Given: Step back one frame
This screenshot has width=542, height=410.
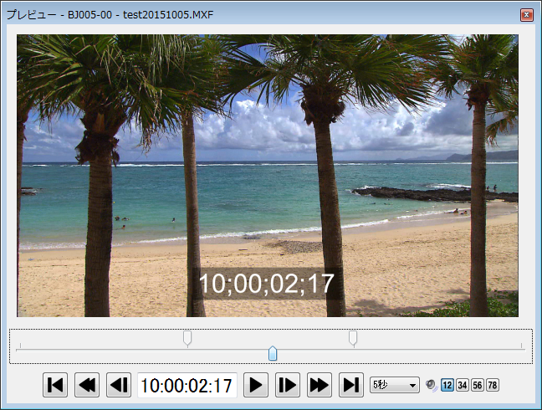Looking at the screenshot, I should tap(119, 385).
